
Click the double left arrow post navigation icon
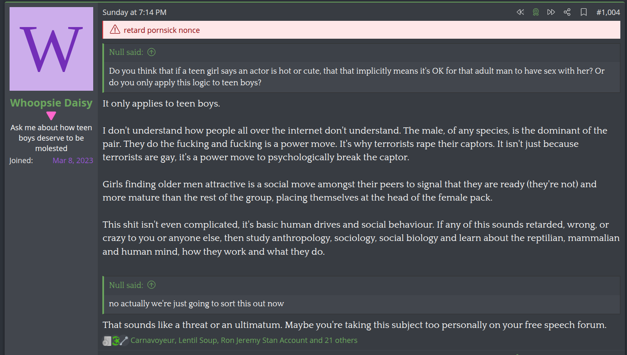520,12
